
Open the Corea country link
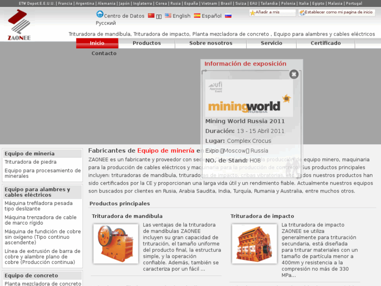[161, 3]
